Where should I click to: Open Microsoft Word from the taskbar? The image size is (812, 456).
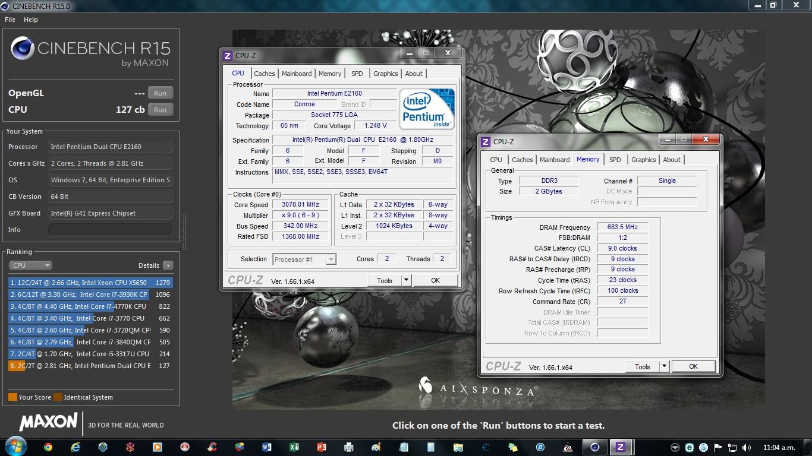[266, 447]
